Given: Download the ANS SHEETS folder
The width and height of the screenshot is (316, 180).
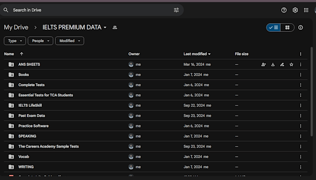Looking at the screenshot, I should pyautogui.click(x=273, y=64).
